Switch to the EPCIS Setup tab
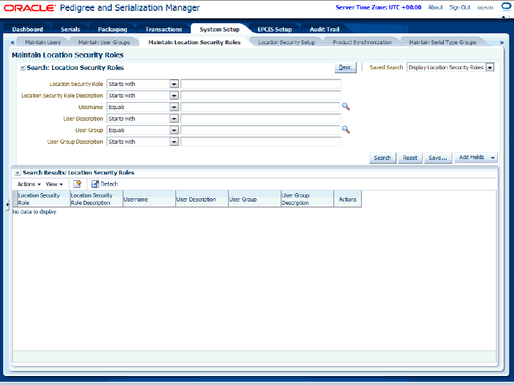The image size is (514, 385). pos(275,29)
